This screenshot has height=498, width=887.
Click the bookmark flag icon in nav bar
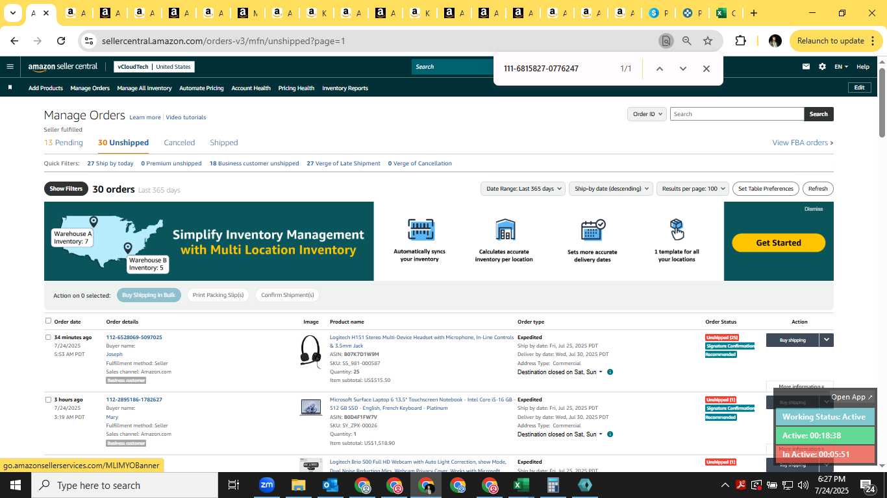click(x=10, y=88)
